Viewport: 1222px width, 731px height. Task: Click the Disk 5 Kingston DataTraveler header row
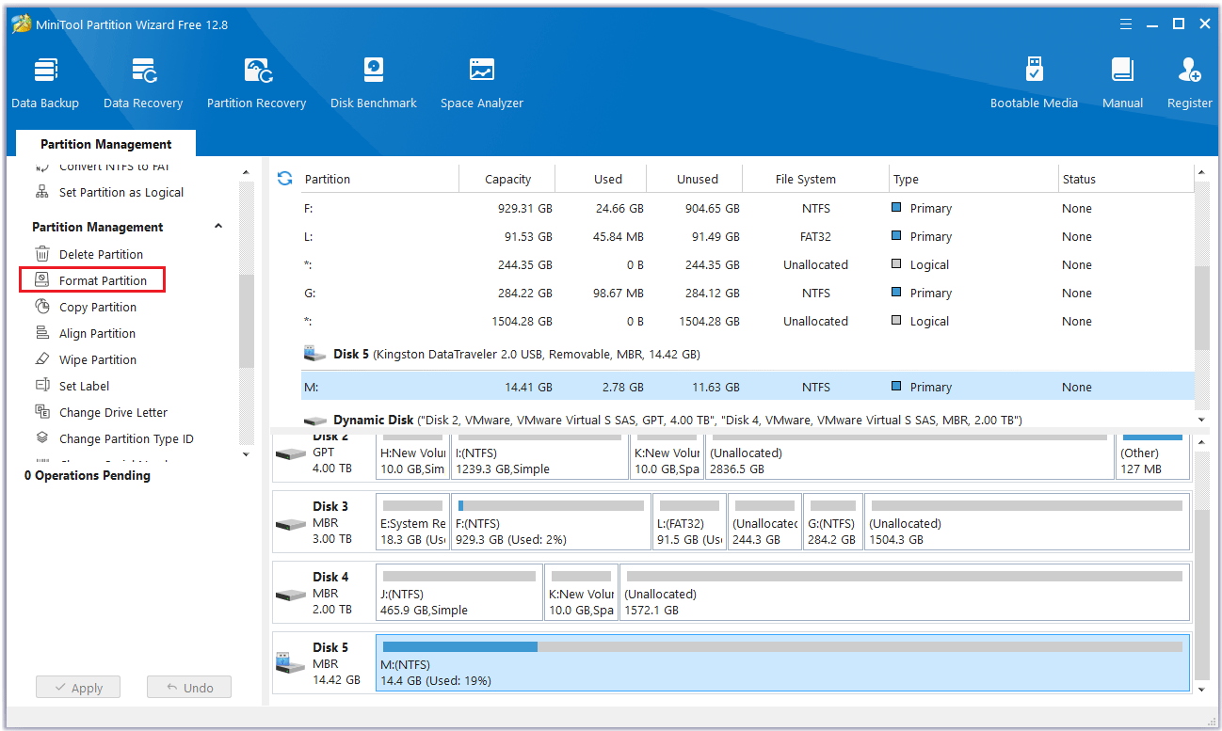[x=748, y=355]
